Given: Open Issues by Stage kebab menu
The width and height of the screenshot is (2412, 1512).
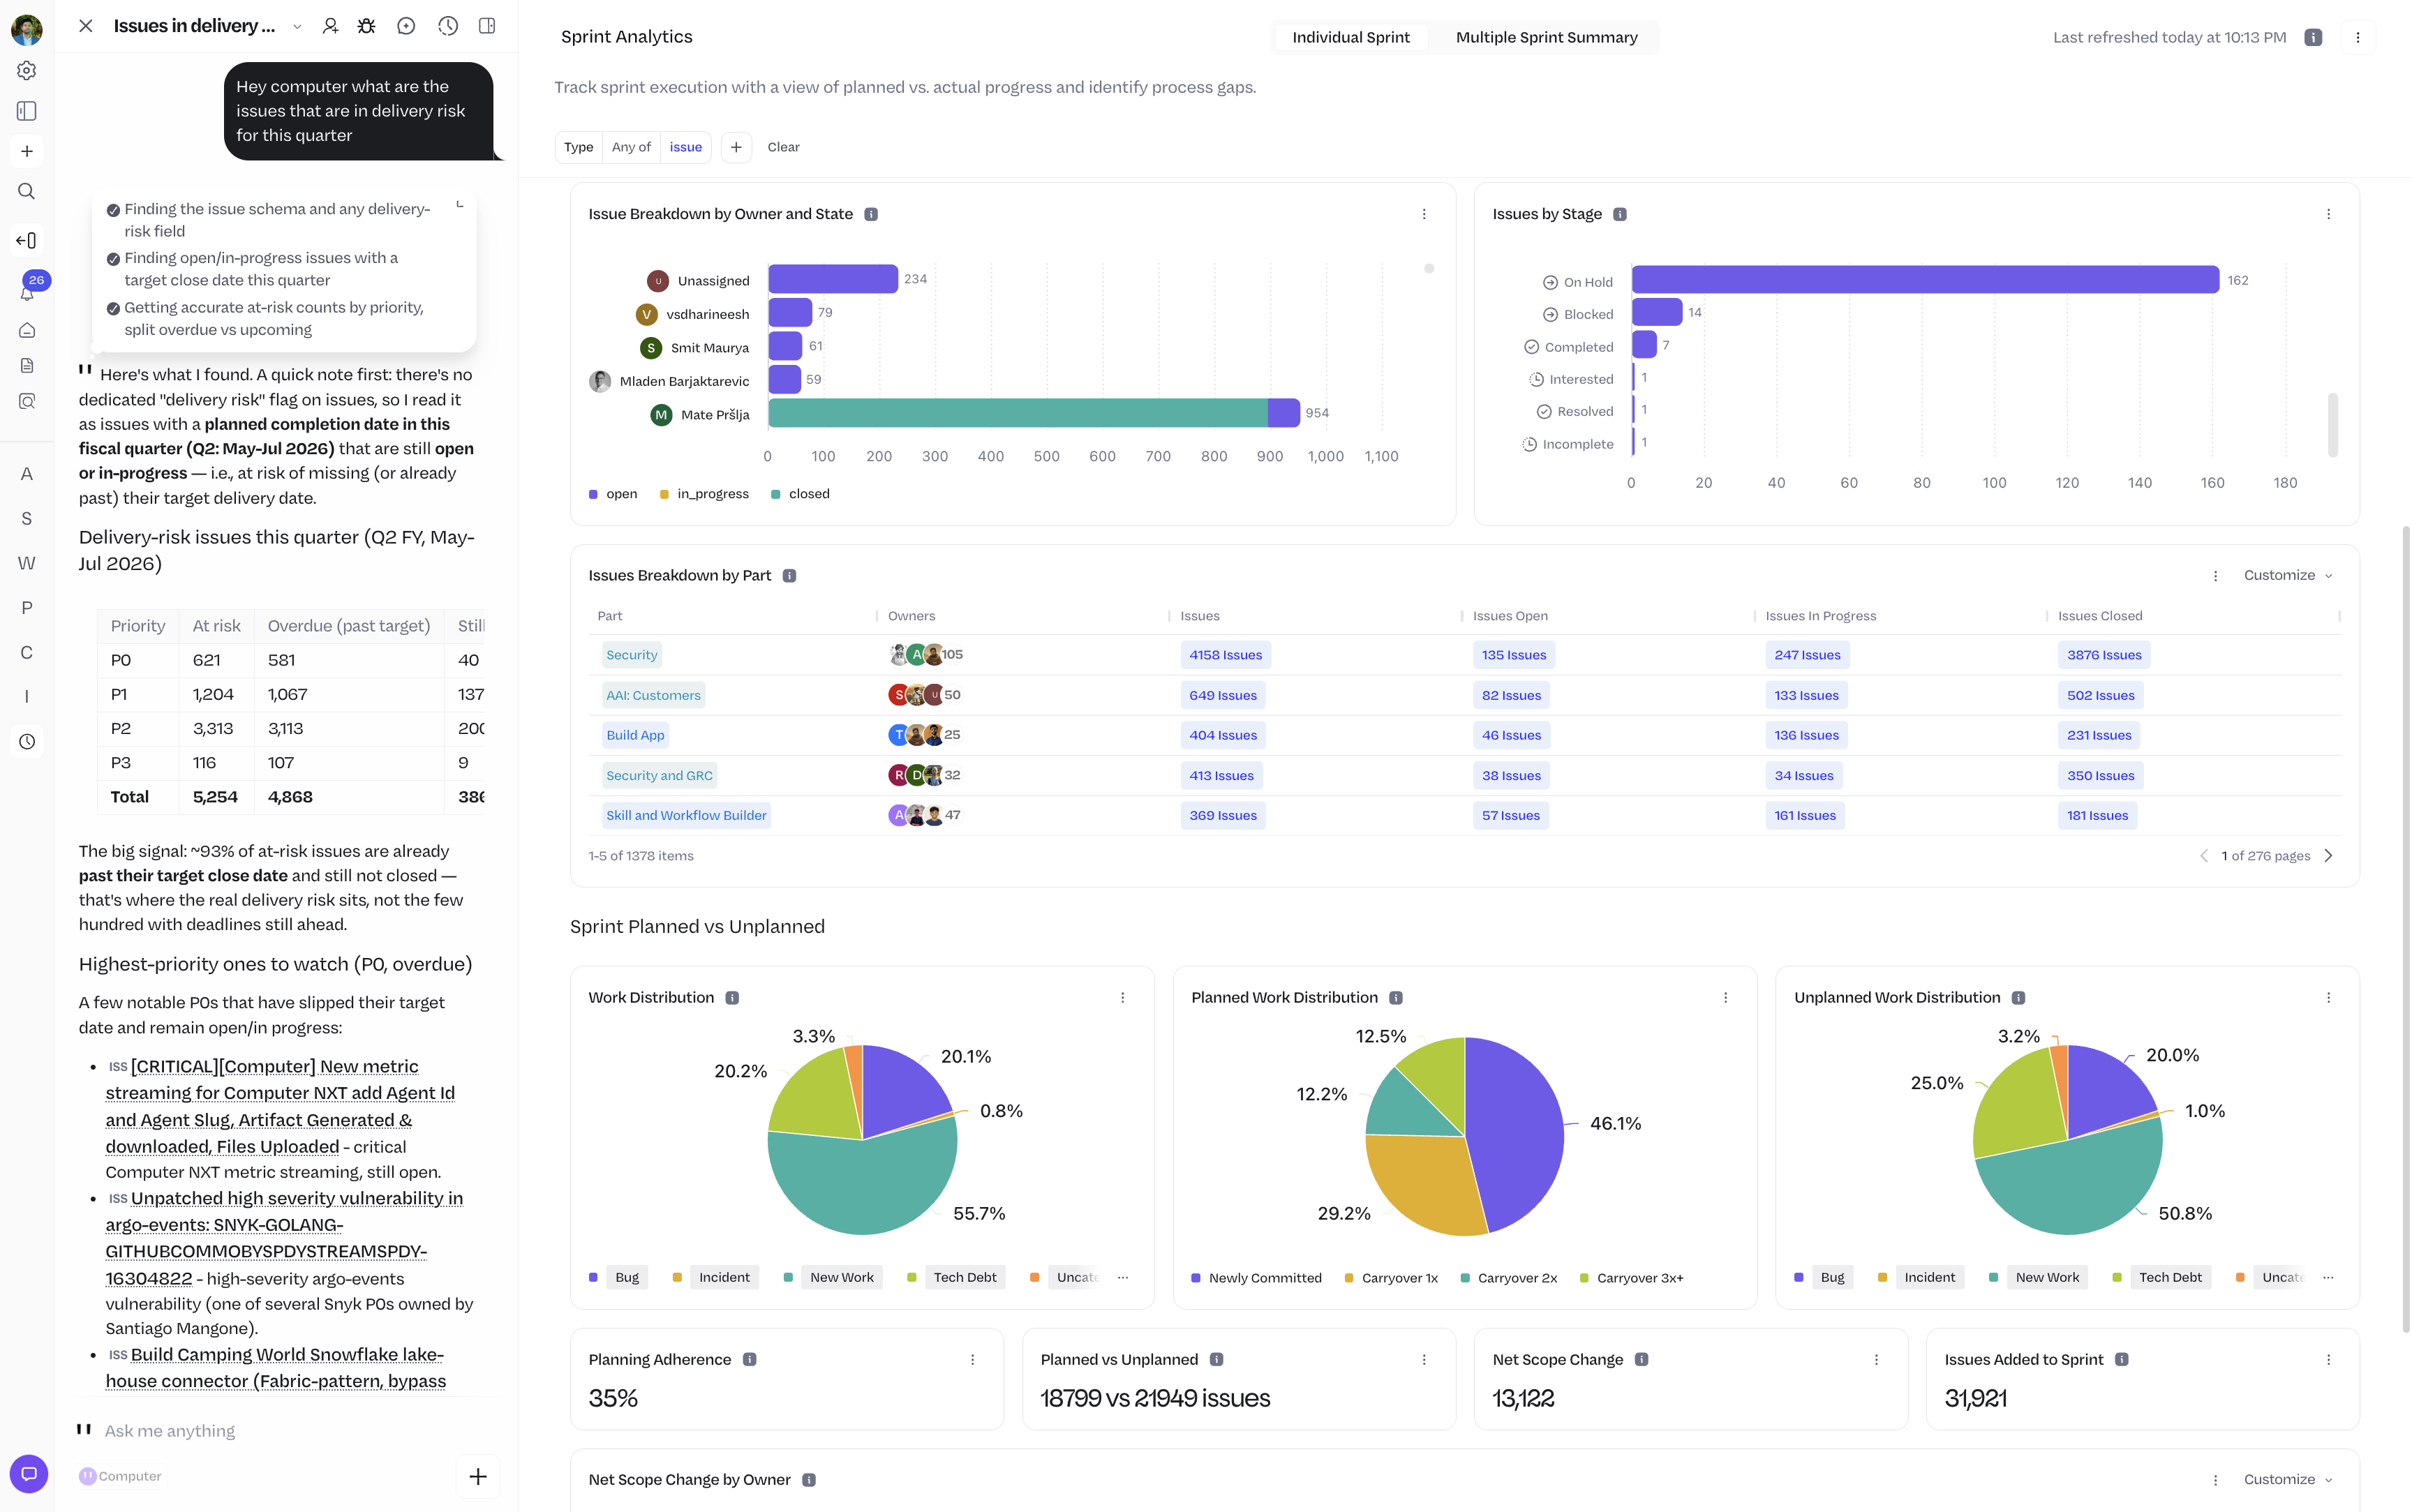Looking at the screenshot, I should (2328, 214).
